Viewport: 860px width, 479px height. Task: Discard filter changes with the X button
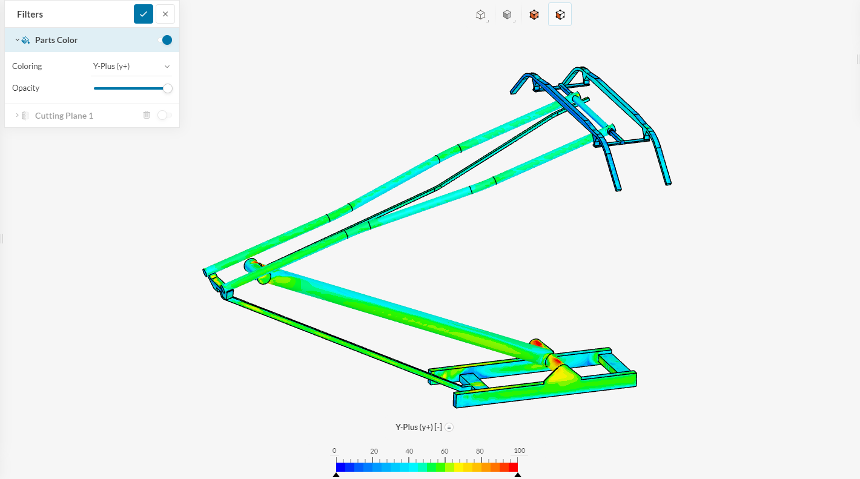pyautogui.click(x=165, y=13)
